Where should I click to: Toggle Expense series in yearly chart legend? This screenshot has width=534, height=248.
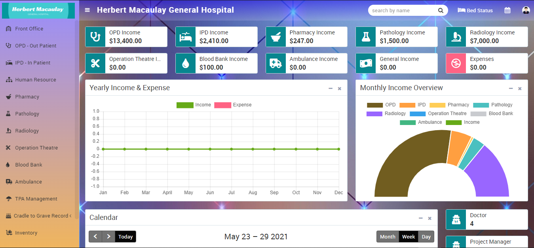click(233, 105)
